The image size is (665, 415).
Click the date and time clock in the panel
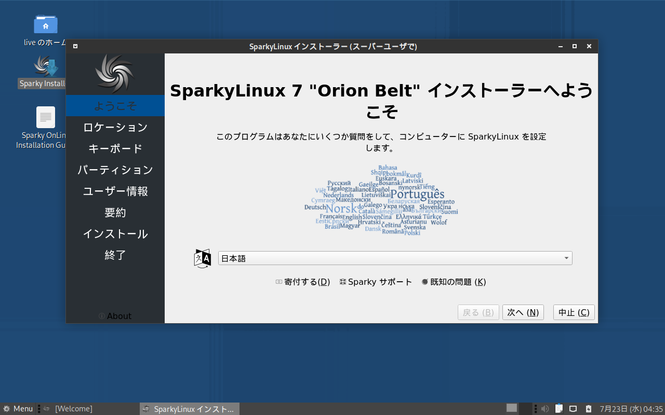(631, 409)
